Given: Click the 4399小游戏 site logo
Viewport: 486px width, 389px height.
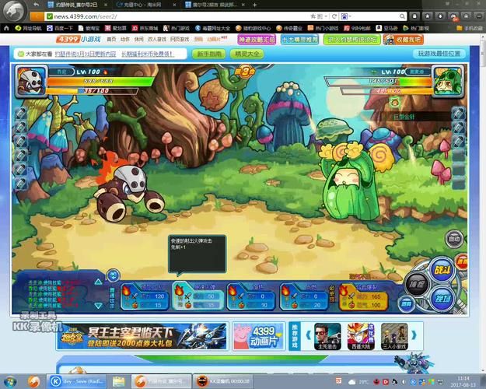Looking at the screenshot, I should point(79,39).
